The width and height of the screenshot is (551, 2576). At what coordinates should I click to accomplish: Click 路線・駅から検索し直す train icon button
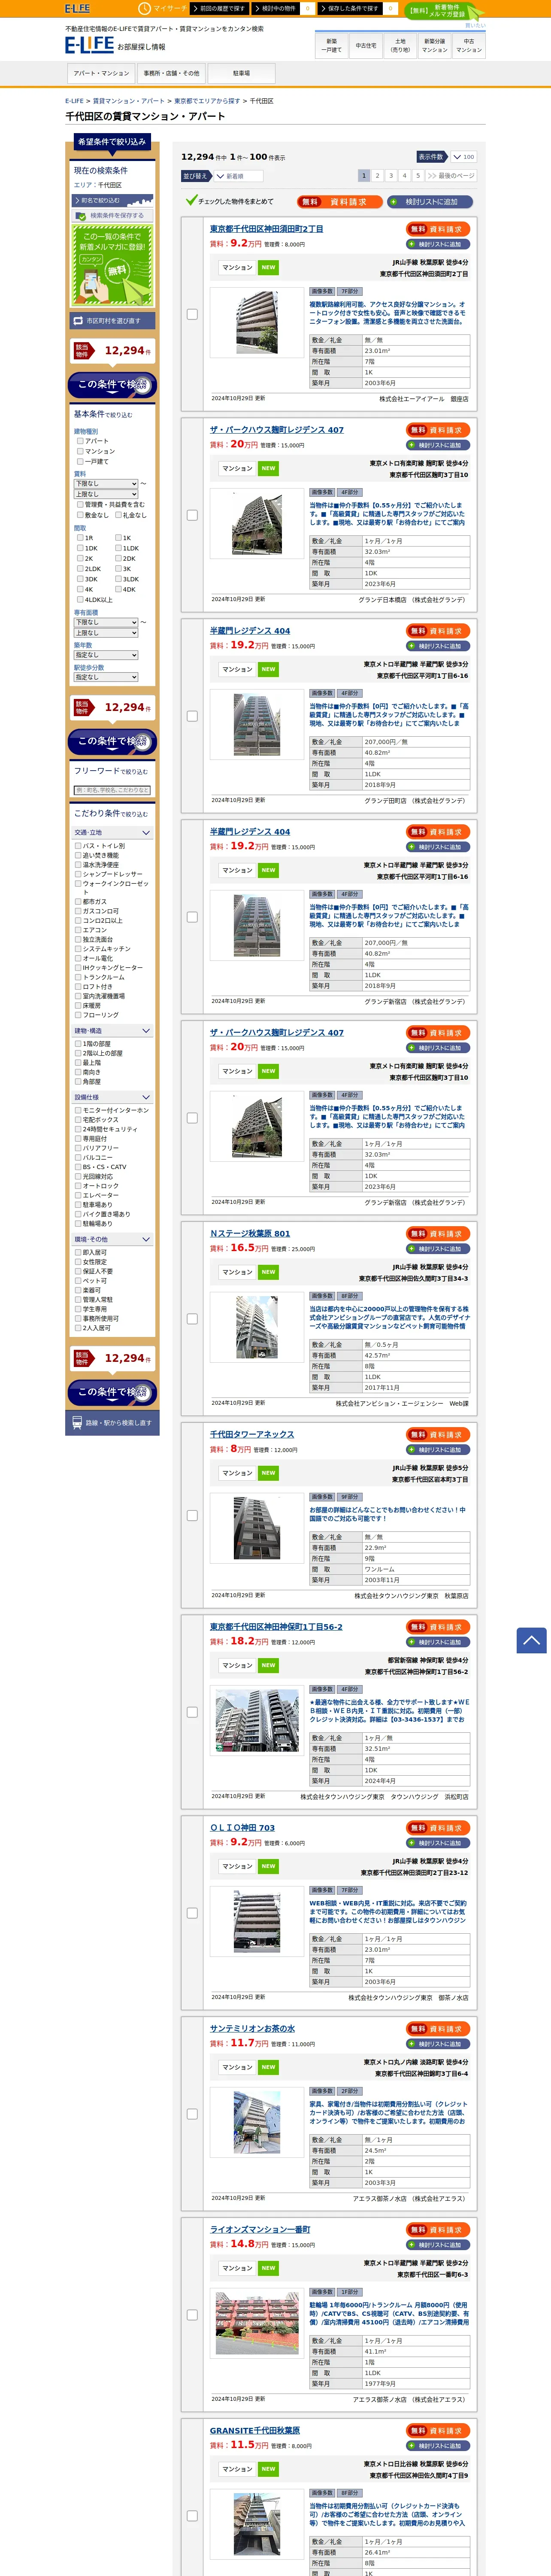[x=112, y=1422]
